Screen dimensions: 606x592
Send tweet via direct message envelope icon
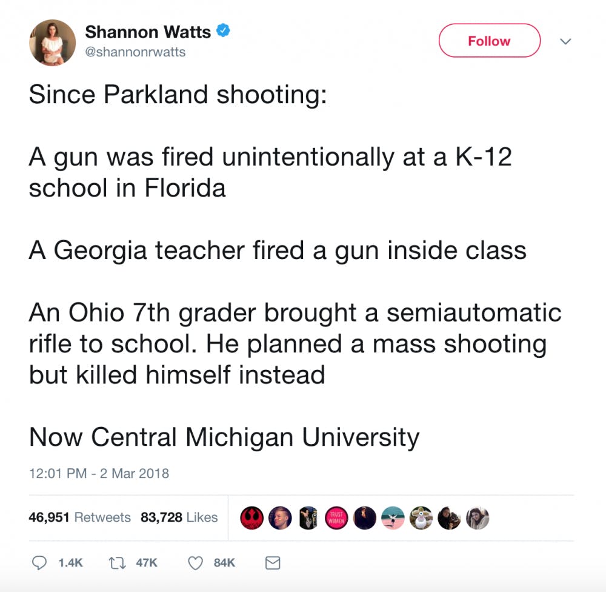click(x=273, y=563)
